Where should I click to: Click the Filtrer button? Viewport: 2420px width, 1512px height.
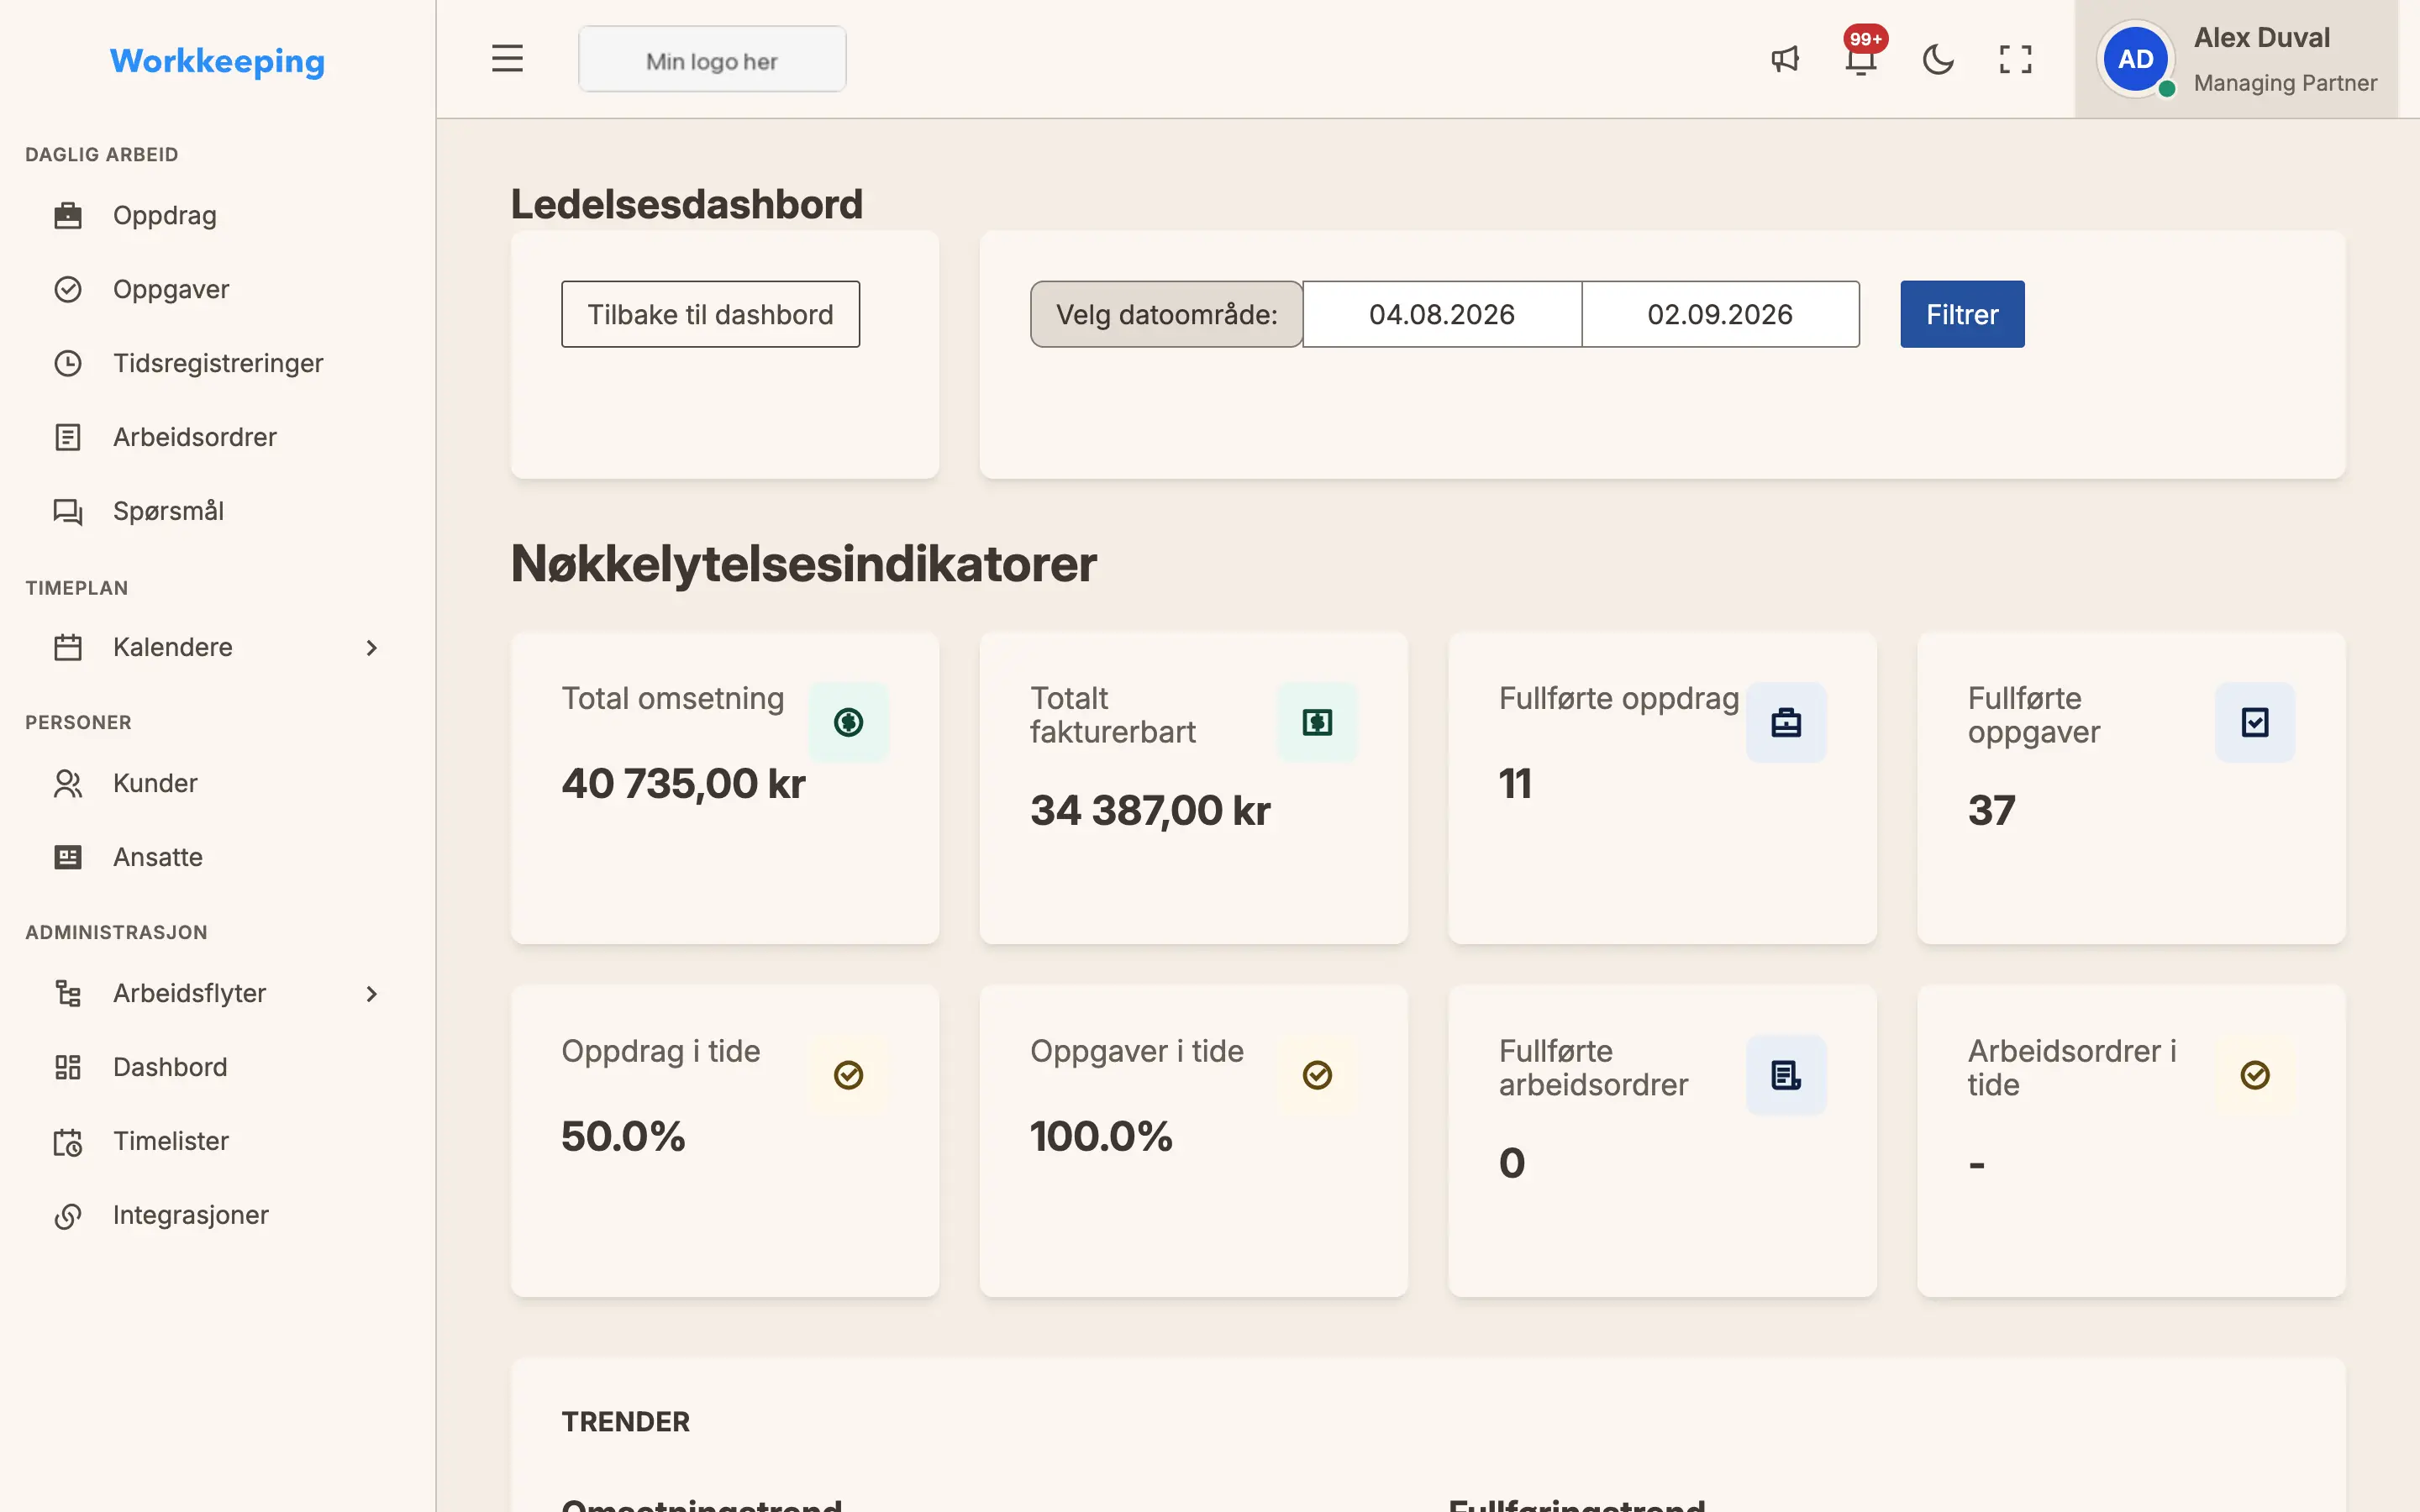click(1962, 314)
